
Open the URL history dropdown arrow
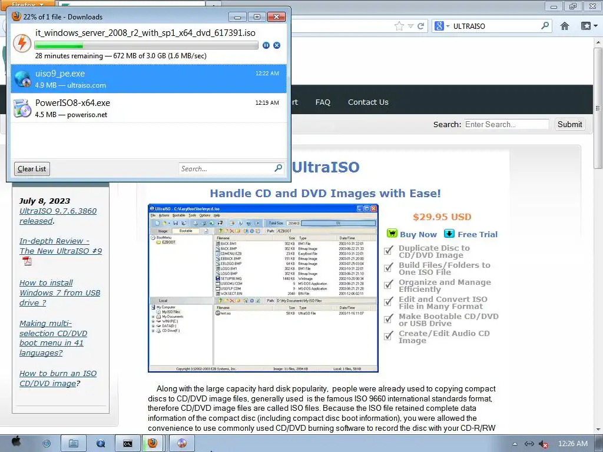point(410,26)
